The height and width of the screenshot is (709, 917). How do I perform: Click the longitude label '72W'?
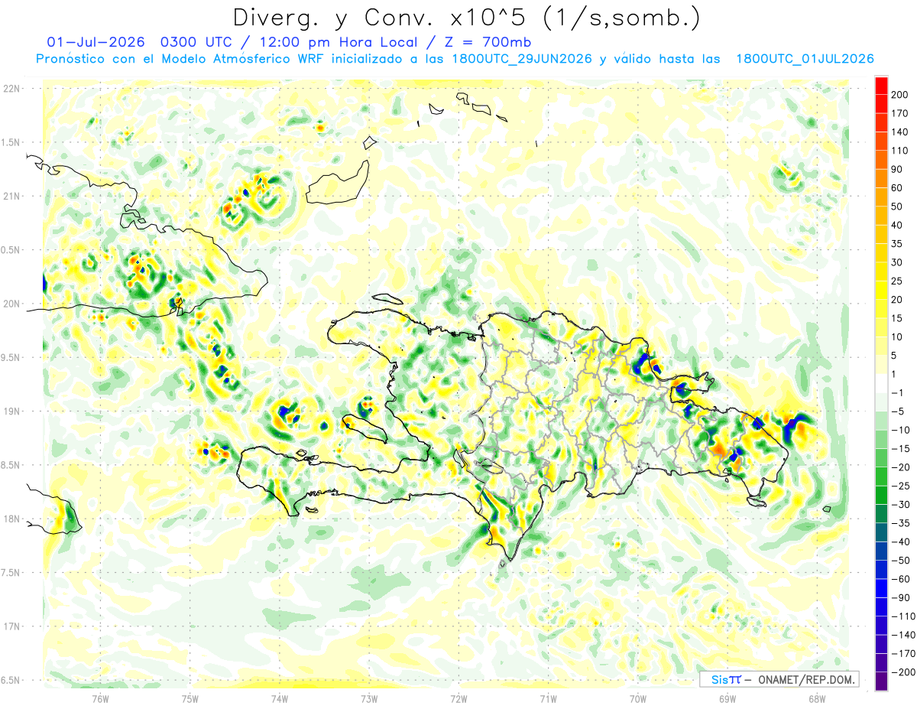coord(458,698)
